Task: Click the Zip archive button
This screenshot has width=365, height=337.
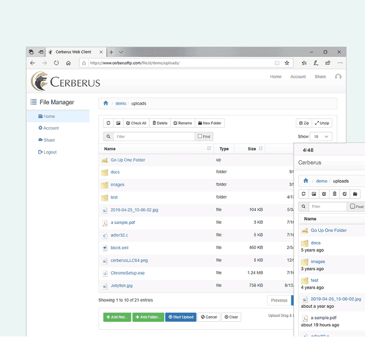Action: pos(304,123)
